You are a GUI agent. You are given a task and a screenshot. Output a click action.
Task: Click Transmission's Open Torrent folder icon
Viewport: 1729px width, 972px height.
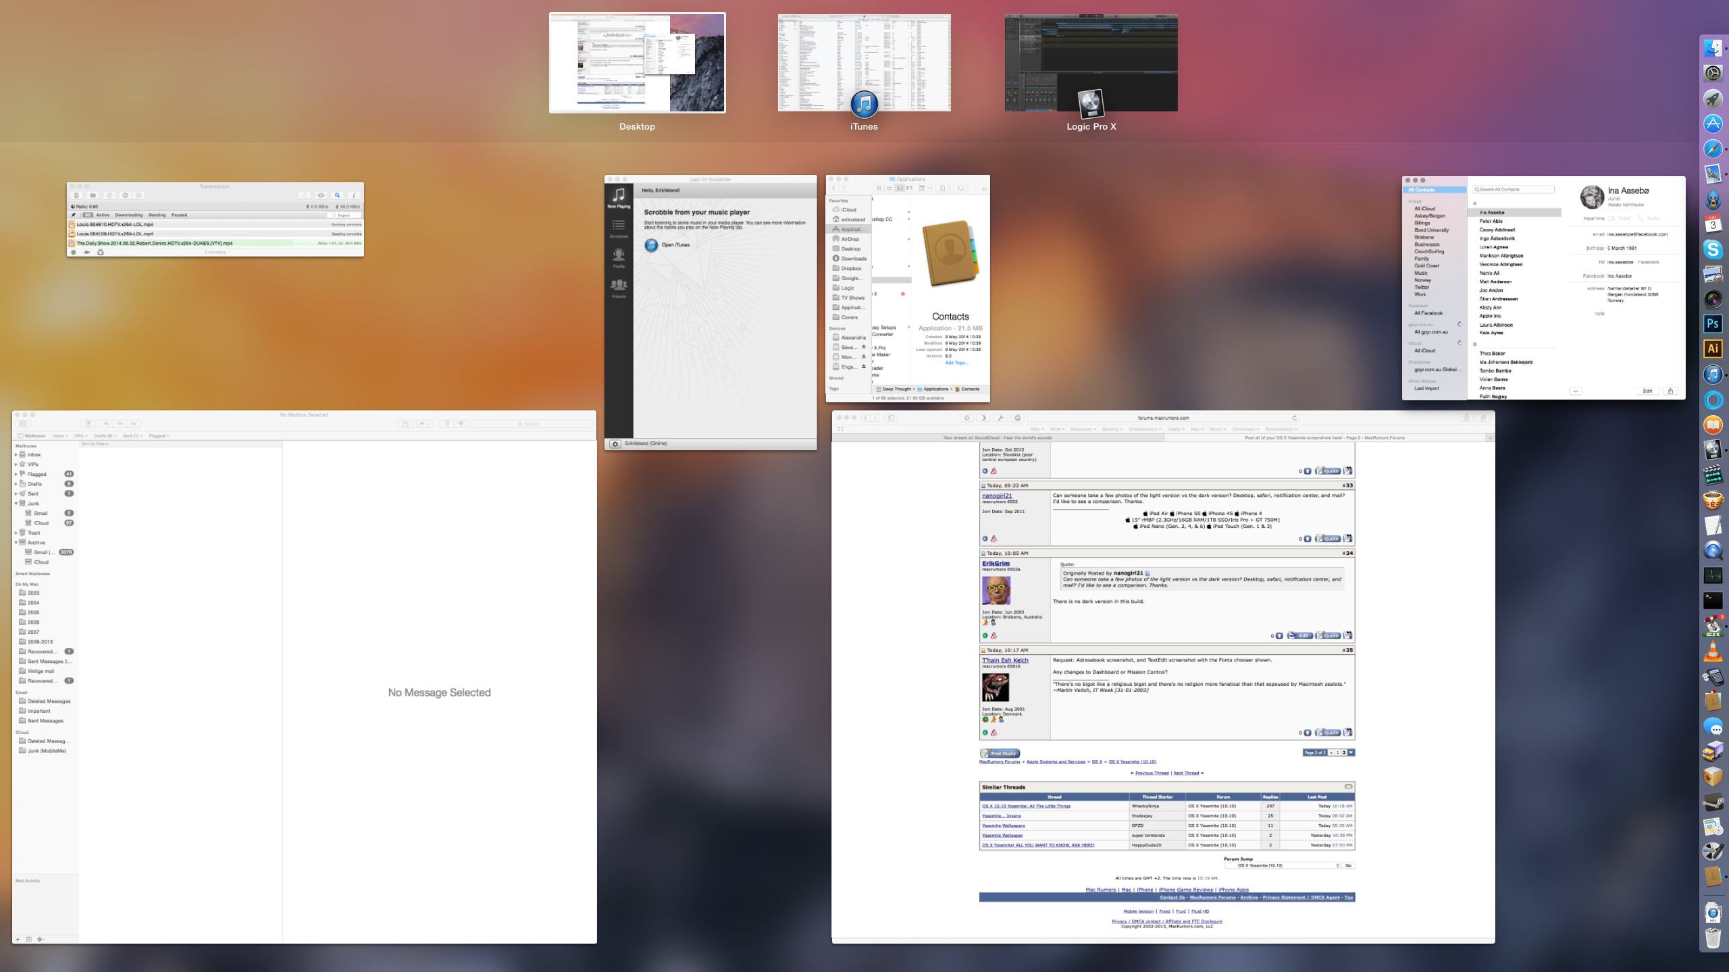93,196
